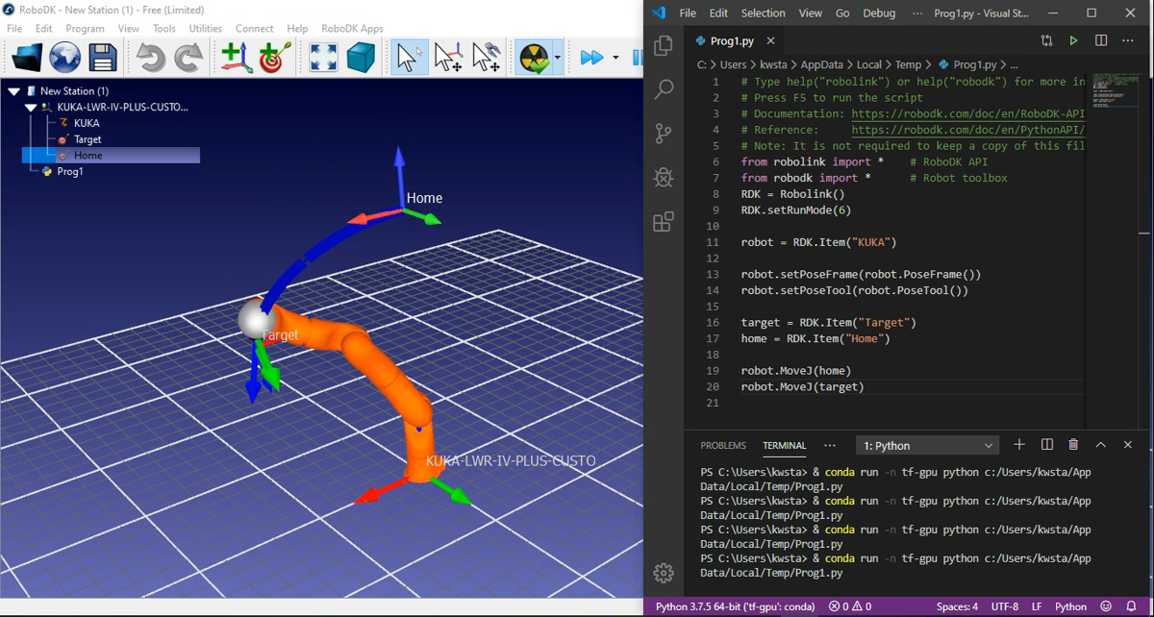Screen dimensions: 1154x617
Task: Open the robodk.com PythonAPI reference link
Action: click(967, 130)
